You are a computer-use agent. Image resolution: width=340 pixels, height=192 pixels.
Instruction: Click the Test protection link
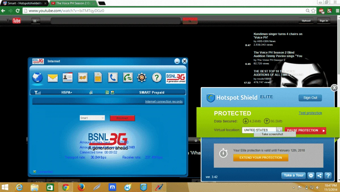[310, 113]
